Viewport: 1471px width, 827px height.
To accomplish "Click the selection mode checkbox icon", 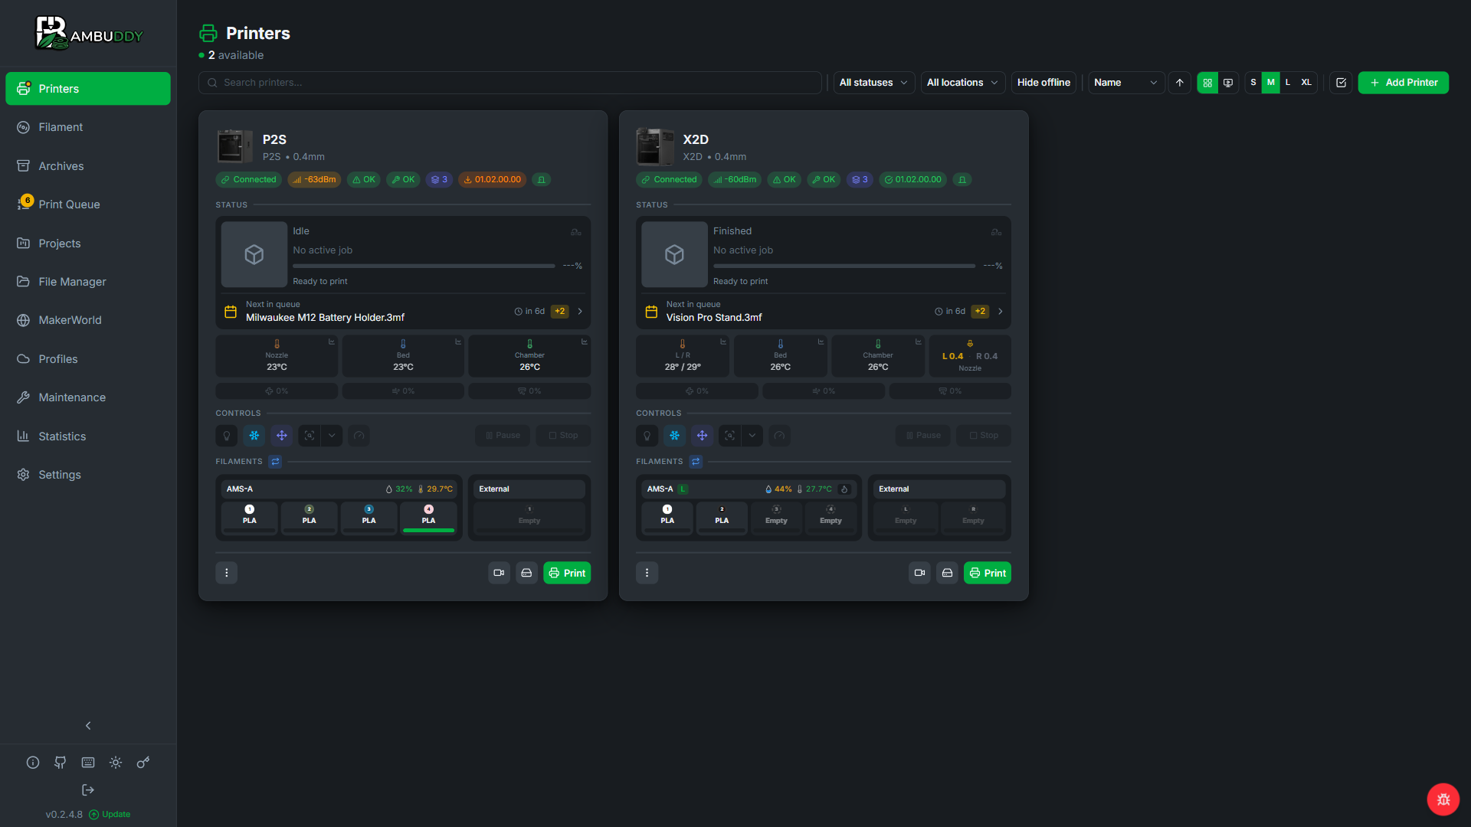I will (x=1341, y=83).
